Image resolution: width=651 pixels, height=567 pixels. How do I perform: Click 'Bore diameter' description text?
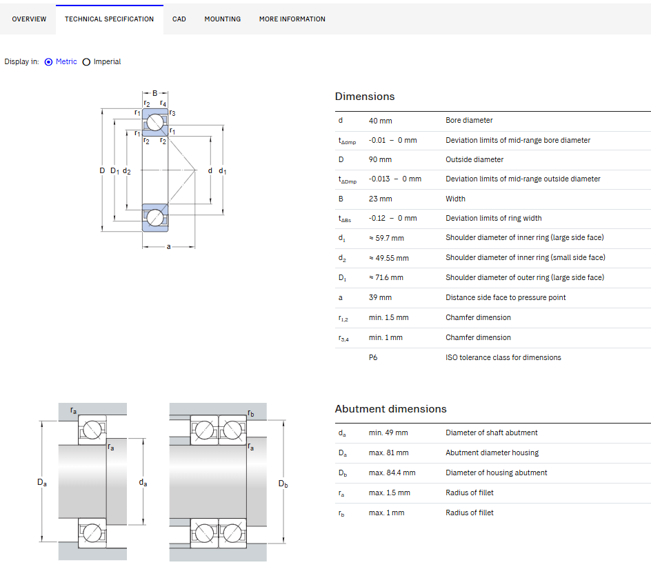tap(469, 121)
